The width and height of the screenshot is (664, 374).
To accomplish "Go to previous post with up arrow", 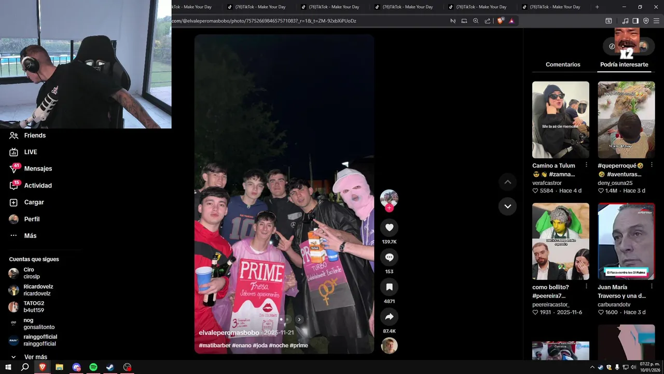I will click(507, 182).
